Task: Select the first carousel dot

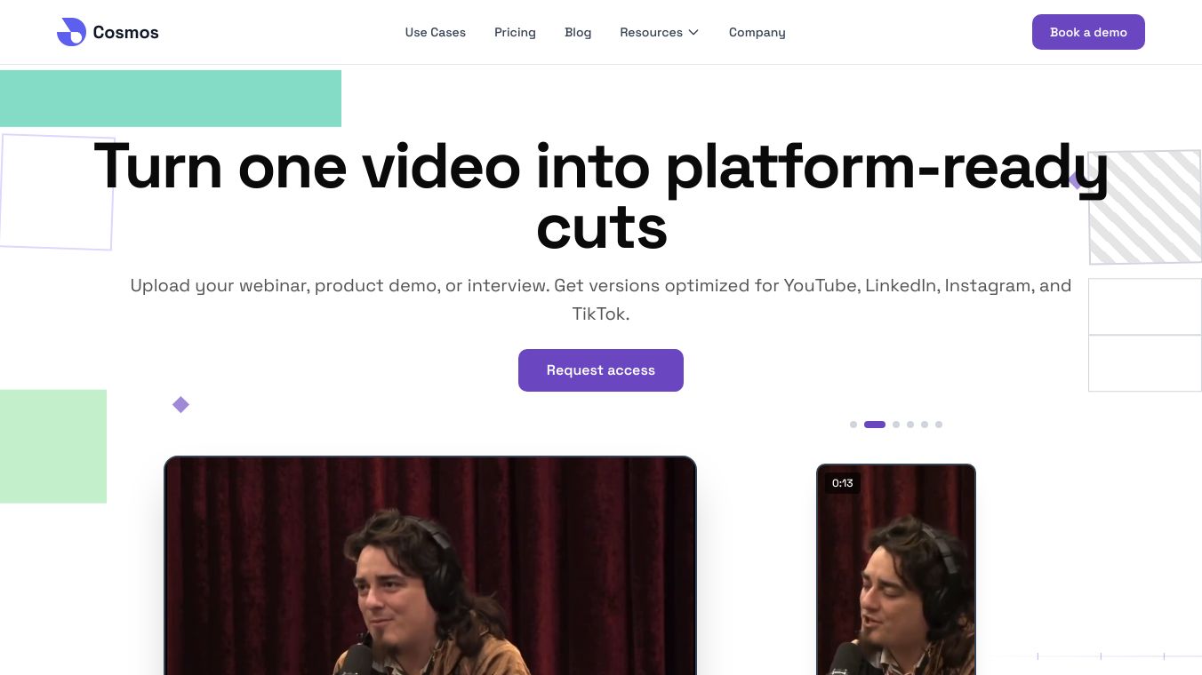Action: (853, 425)
